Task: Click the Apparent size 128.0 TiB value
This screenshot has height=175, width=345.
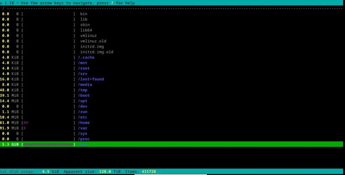Action: [x=110, y=172]
